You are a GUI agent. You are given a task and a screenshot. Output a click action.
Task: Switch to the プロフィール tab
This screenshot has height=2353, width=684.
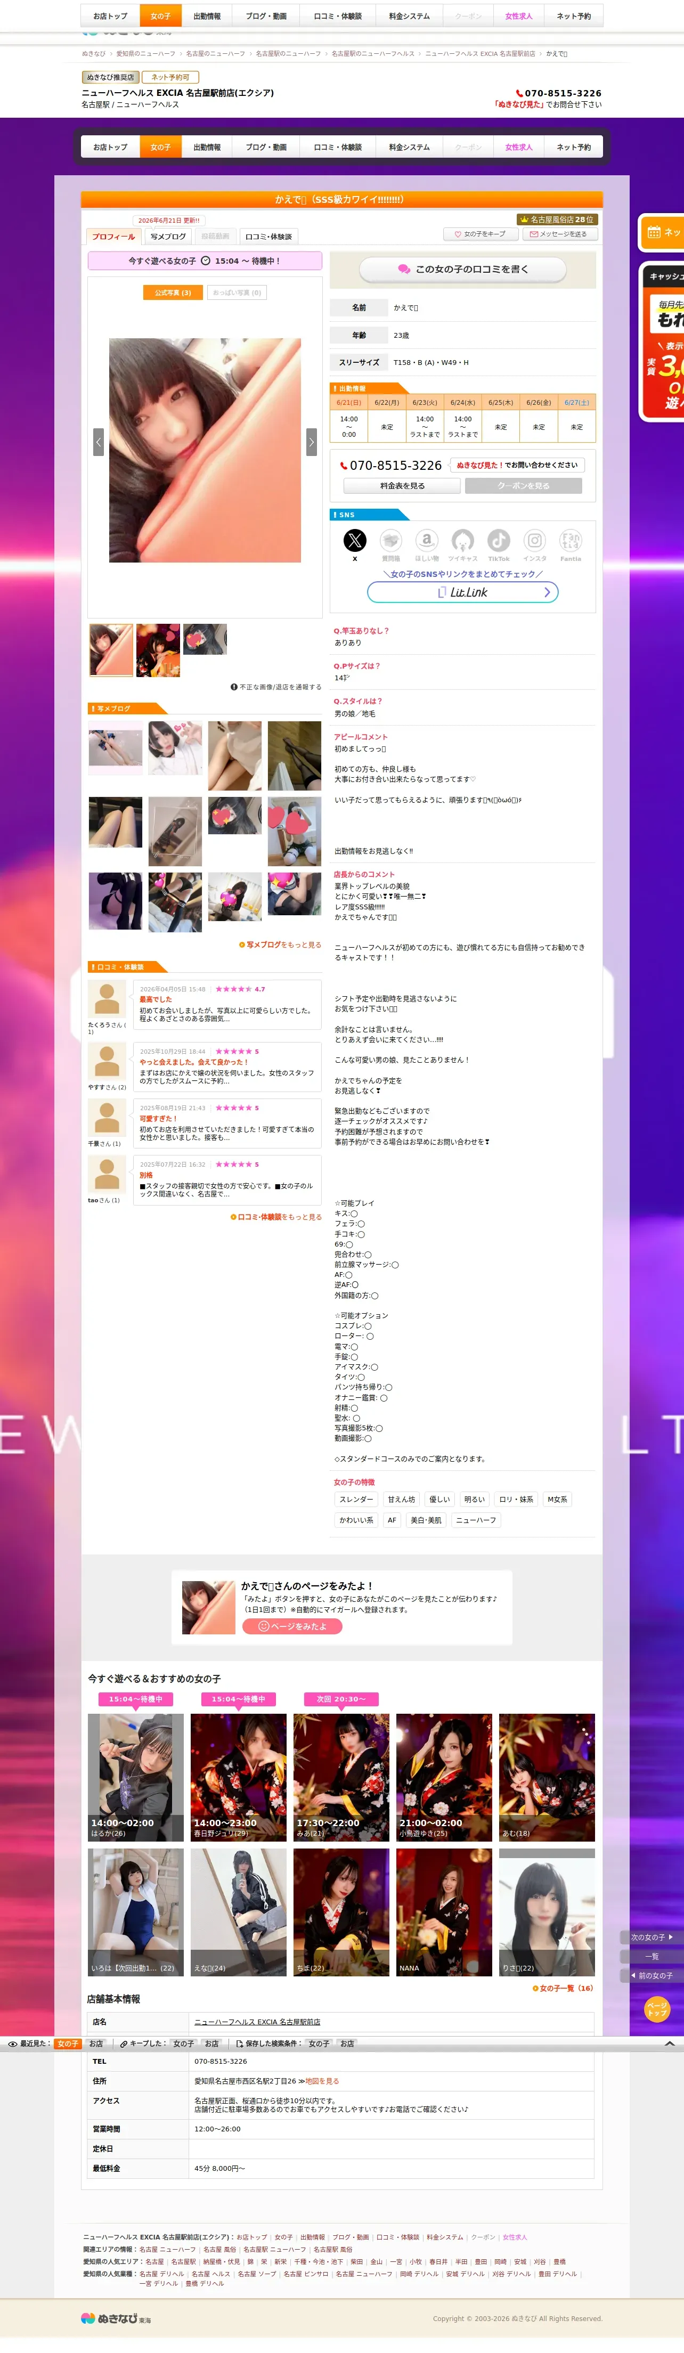click(x=114, y=237)
